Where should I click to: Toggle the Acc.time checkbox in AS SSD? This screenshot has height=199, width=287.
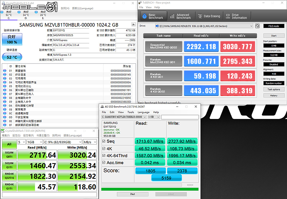(x=104, y=162)
